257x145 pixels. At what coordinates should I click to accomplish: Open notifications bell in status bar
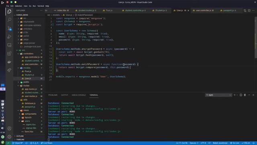click(253, 143)
